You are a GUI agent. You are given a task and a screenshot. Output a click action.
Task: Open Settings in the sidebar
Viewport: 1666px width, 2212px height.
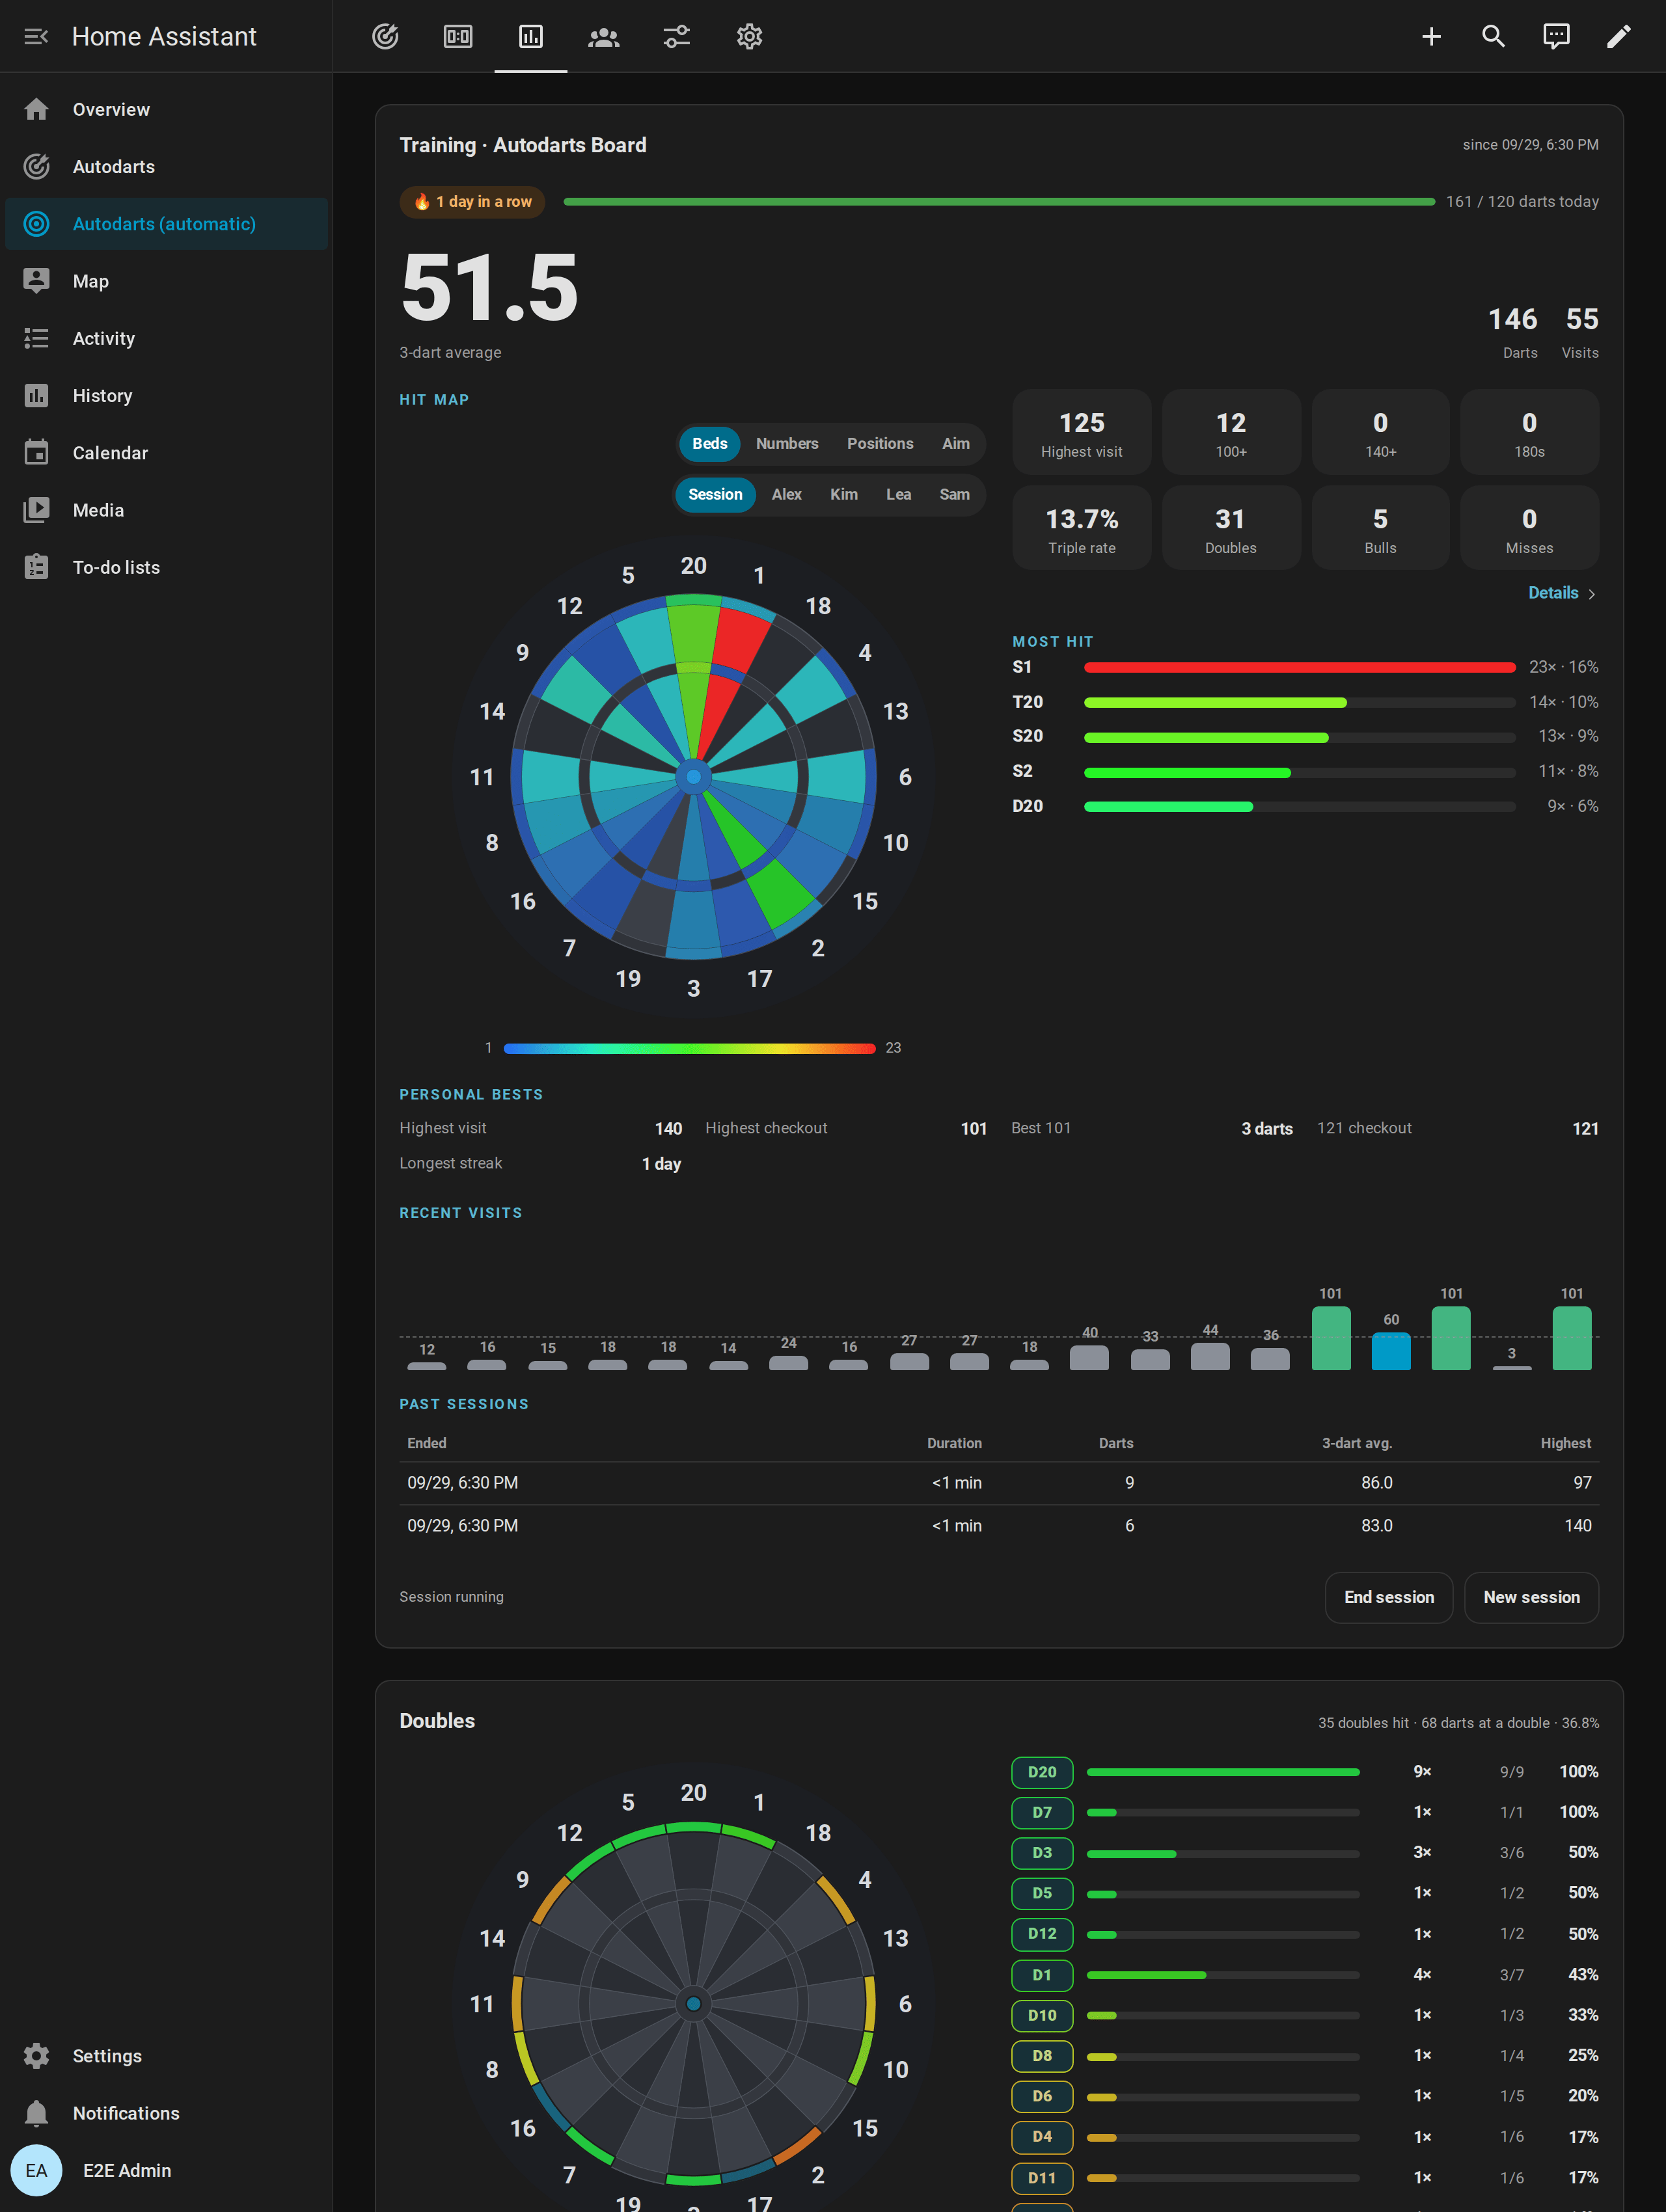[x=167, y=2056]
